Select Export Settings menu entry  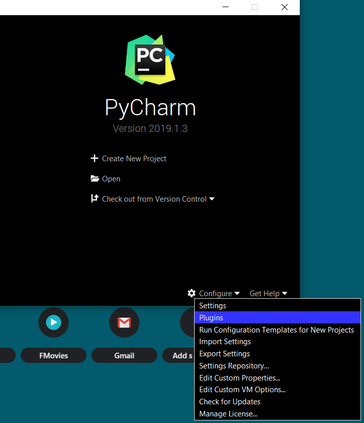278,354
